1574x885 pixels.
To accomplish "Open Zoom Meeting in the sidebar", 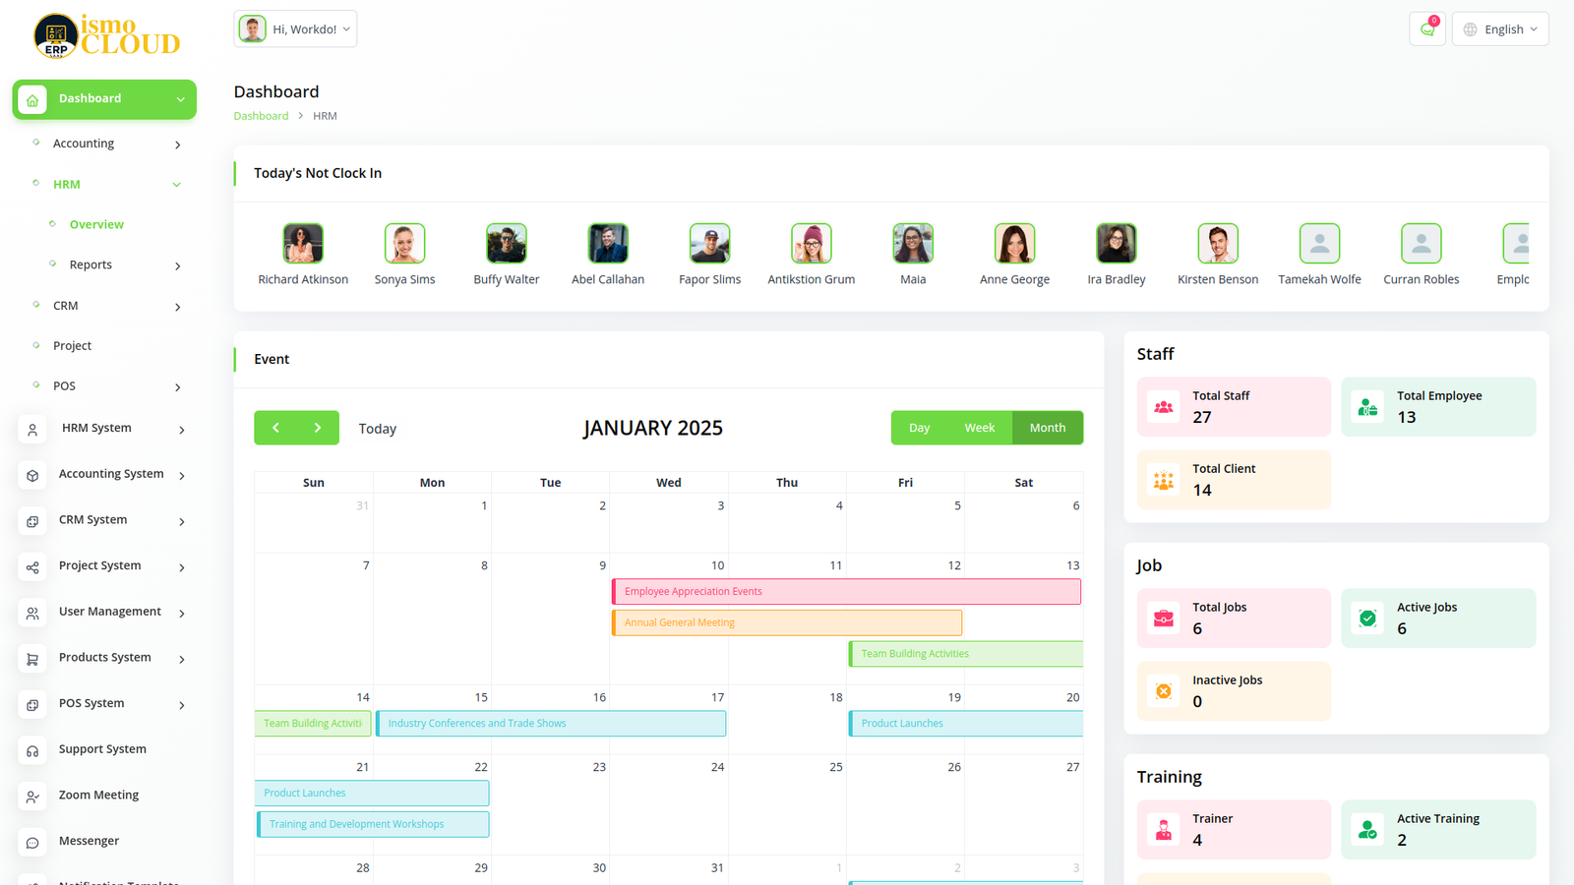I will (98, 796).
